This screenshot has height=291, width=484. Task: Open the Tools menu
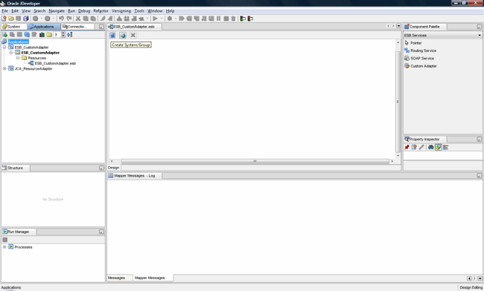pyautogui.click(x=139, y=11)
